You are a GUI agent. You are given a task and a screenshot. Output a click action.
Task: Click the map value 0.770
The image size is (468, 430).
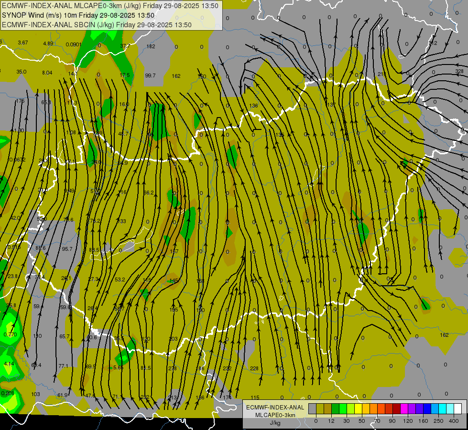pyautogui.click(x=10, y=334)
